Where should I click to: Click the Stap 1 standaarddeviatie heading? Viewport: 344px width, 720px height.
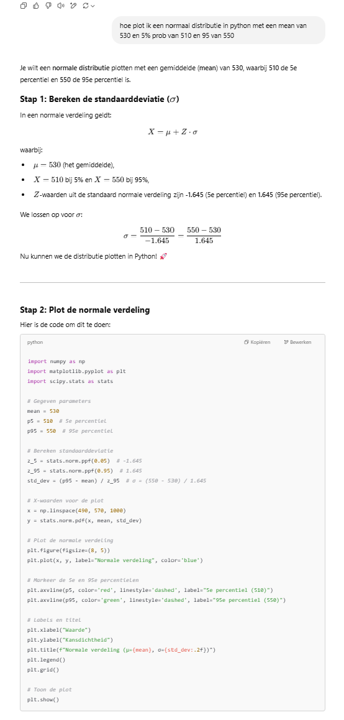(99, 99)
